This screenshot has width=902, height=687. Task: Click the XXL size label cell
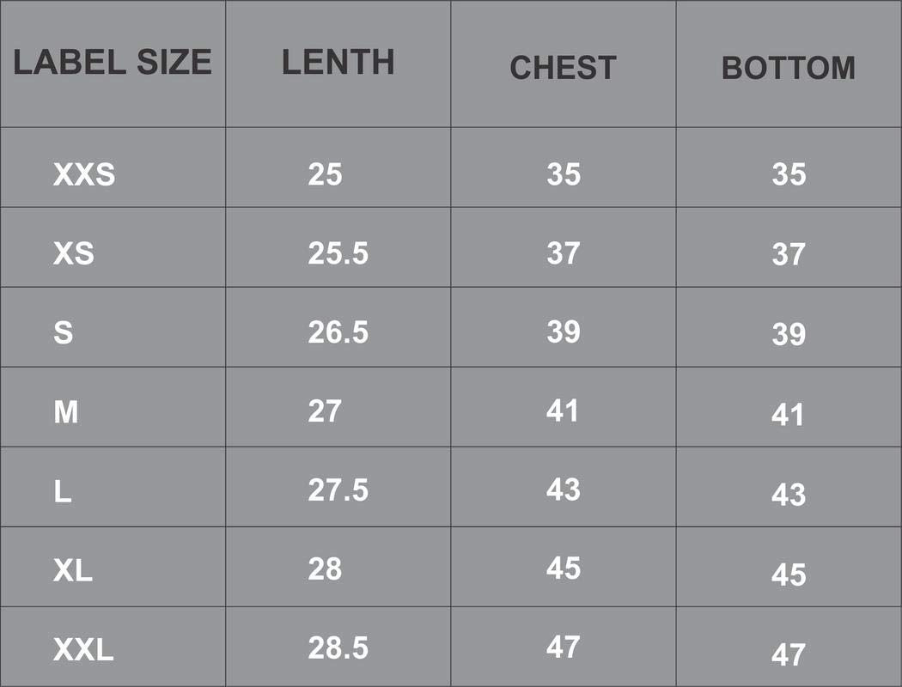[x=83, y=651]
